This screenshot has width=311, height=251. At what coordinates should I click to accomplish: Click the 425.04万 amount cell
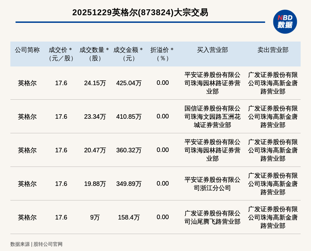pyautogui.click(x=129, y=83)
